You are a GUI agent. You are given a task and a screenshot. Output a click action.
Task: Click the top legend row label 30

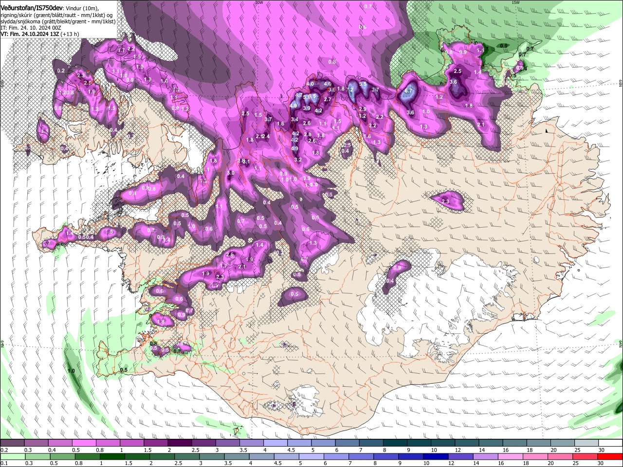[601, 450]
